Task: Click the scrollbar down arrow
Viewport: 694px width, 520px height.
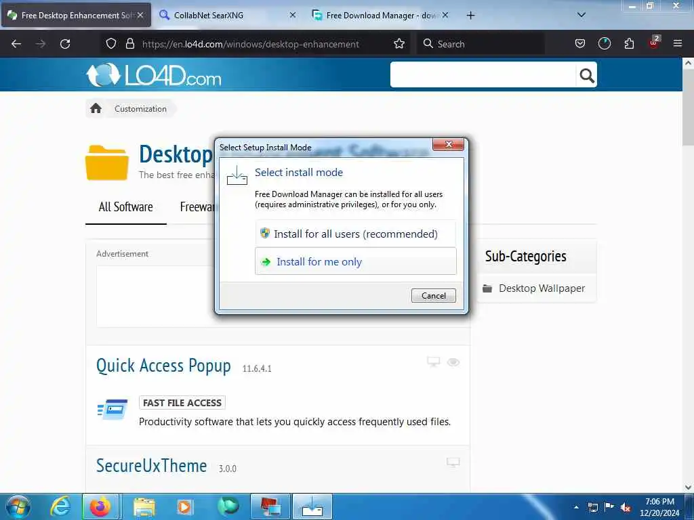Action: coord(688,487)
